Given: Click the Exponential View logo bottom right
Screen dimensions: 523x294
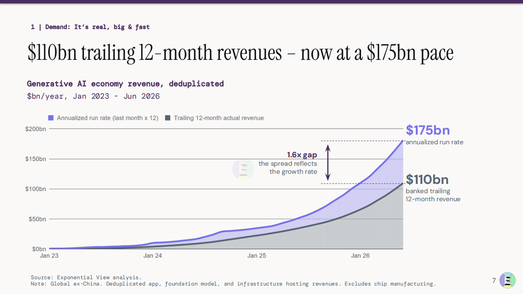Looking at the screenshot, I should pyautogui.click(x=507, y=281).
